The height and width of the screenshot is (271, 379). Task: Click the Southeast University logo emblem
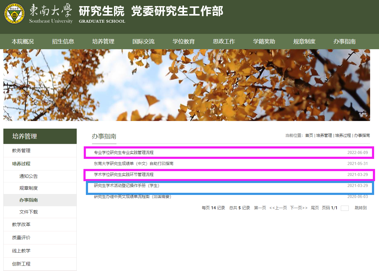point(15,13)
